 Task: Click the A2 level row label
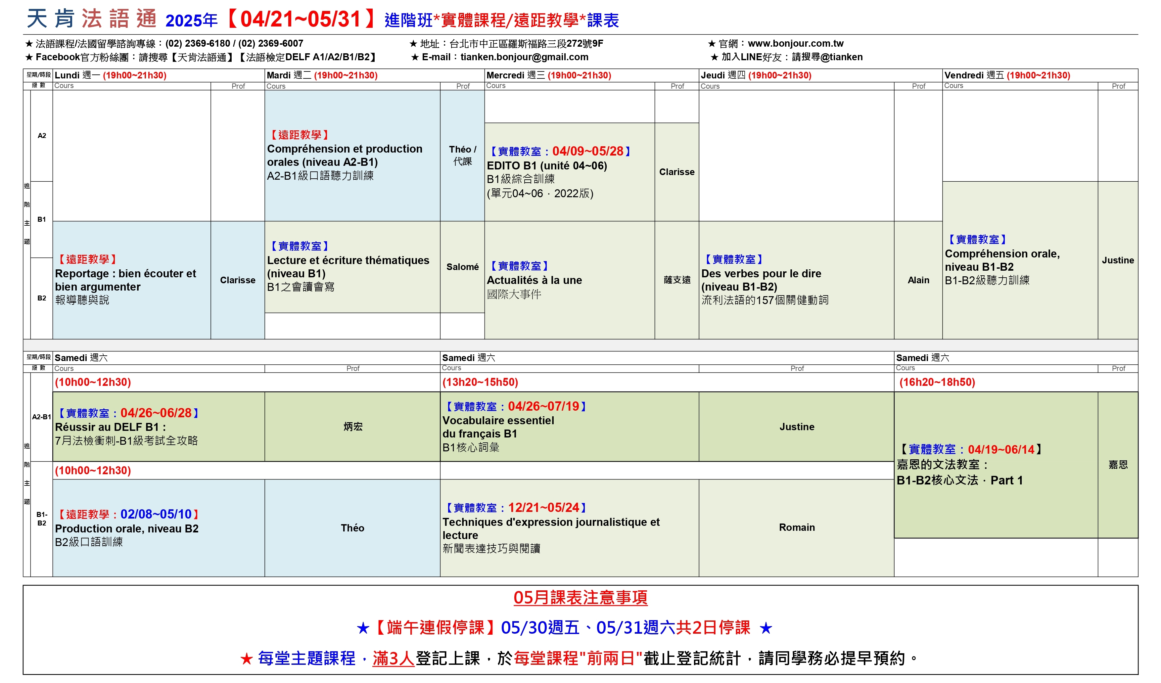click(x=42, y=135)
